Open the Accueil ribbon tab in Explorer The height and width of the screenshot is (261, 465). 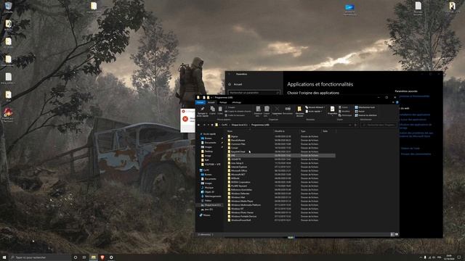click(x=211, y=102)
